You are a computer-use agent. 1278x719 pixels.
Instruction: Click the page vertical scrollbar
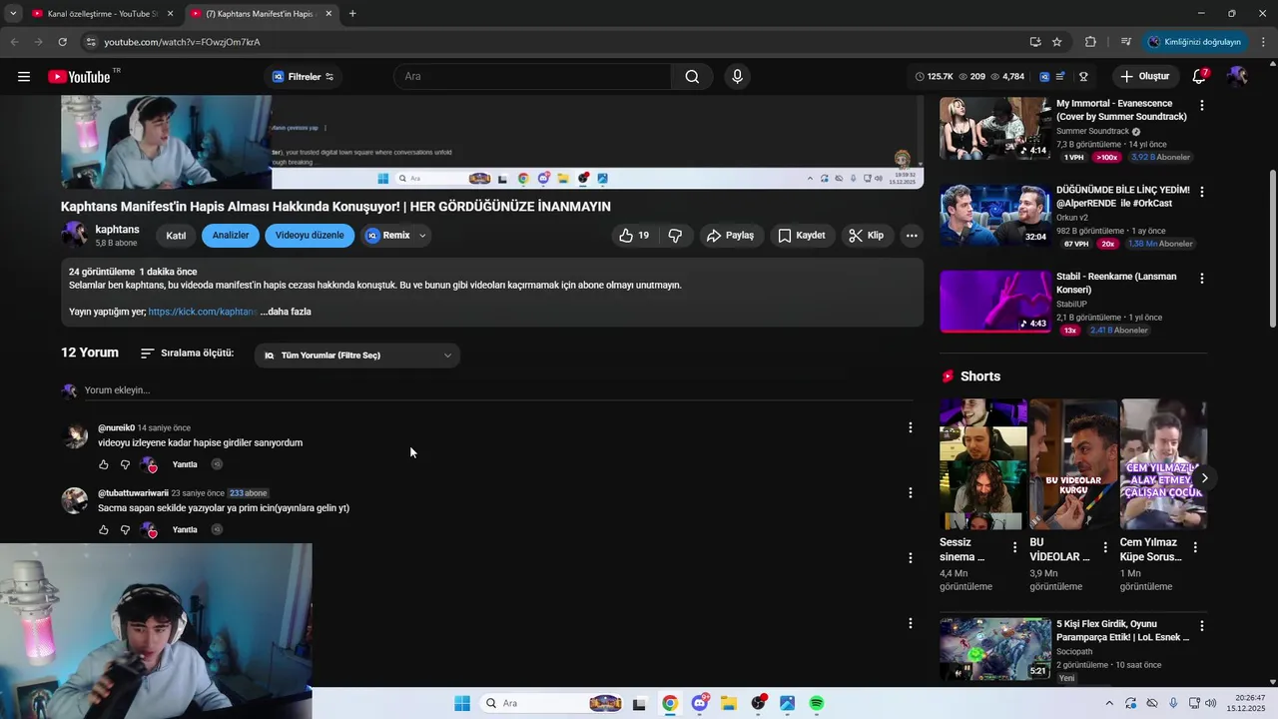pyautogui.click(x=1272, y=248)
